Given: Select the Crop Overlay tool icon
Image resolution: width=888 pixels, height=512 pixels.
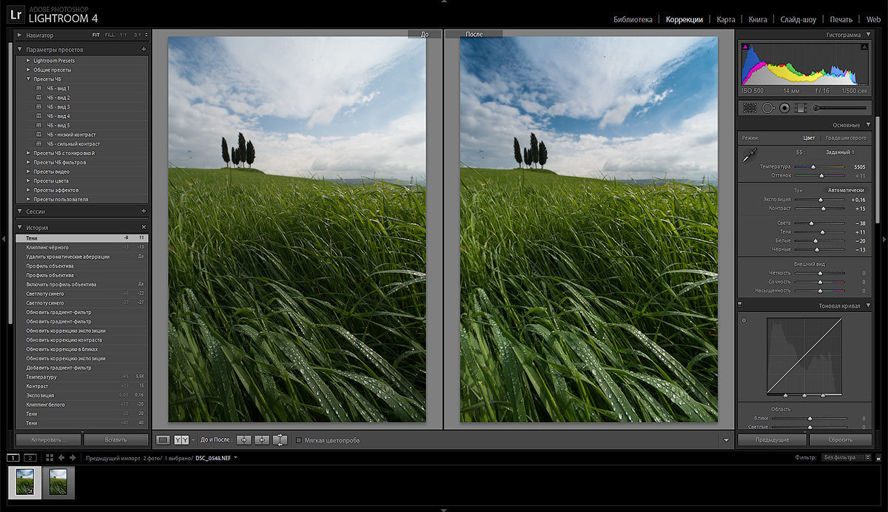Looking at the screenshot, I should point(750,108).
